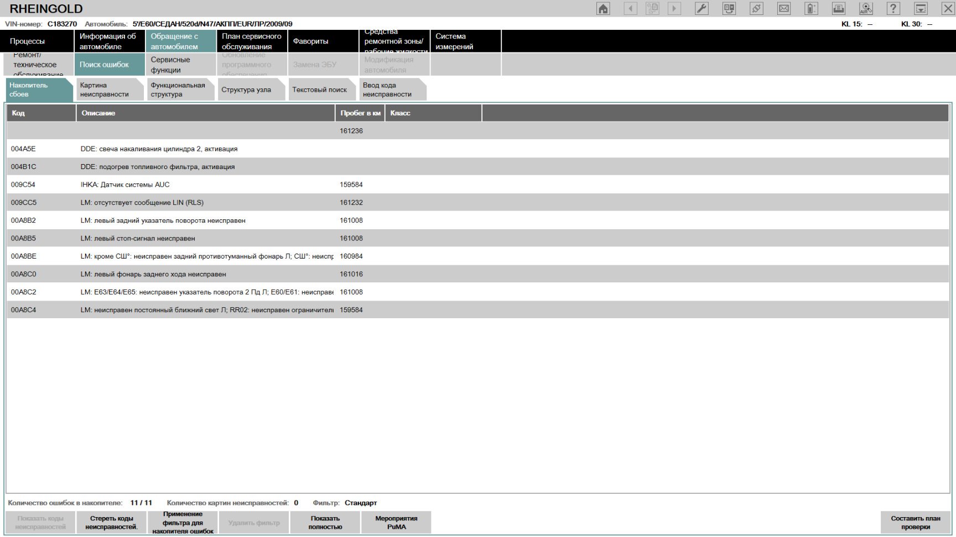Click Мероприятия PuMA button
The height and width of the screenshot is (537, 956).
[x=396, y=523]
